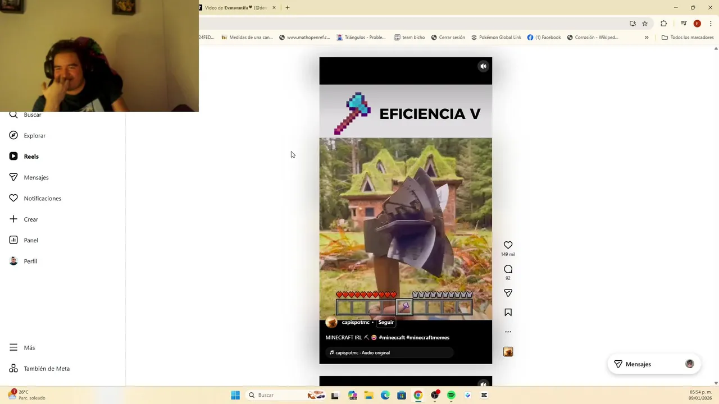Open Corrosión - Wikiped... bookmark
719x404 pixels.
[x=593, y=38]
